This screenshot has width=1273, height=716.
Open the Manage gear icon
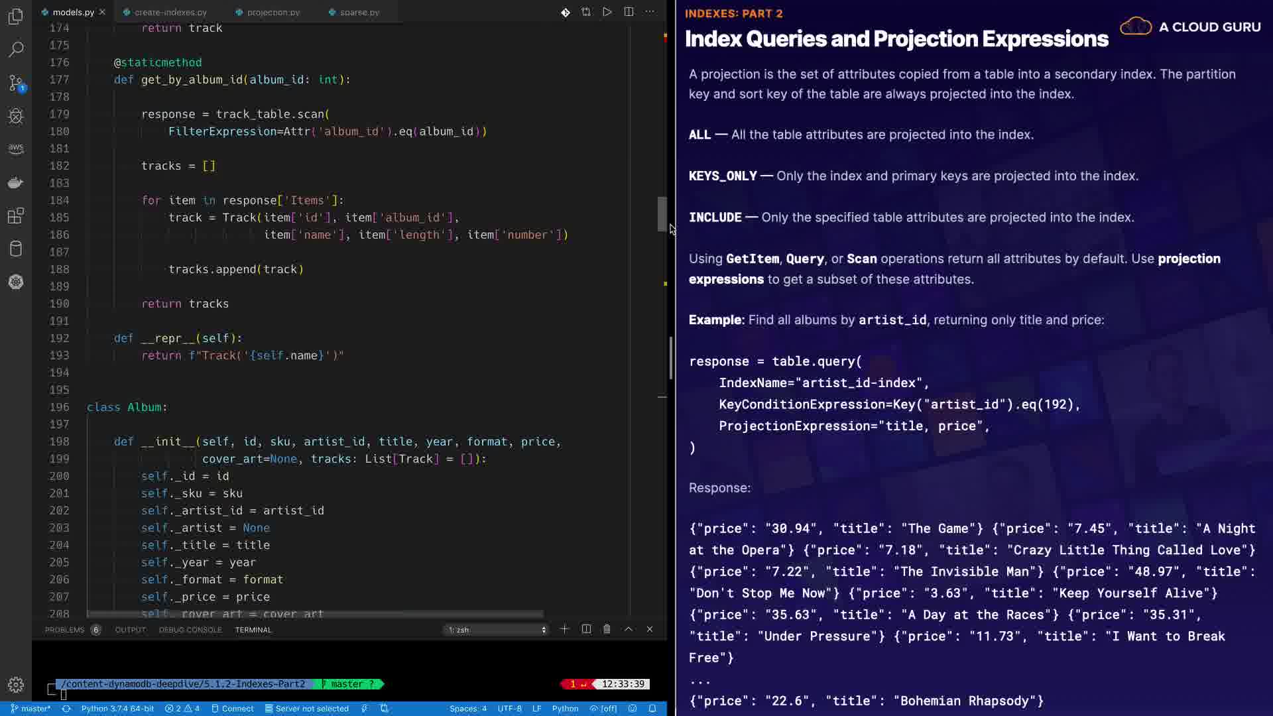coord(16,685)
